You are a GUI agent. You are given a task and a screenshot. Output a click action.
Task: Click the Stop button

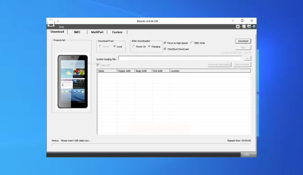click(243, 47)
